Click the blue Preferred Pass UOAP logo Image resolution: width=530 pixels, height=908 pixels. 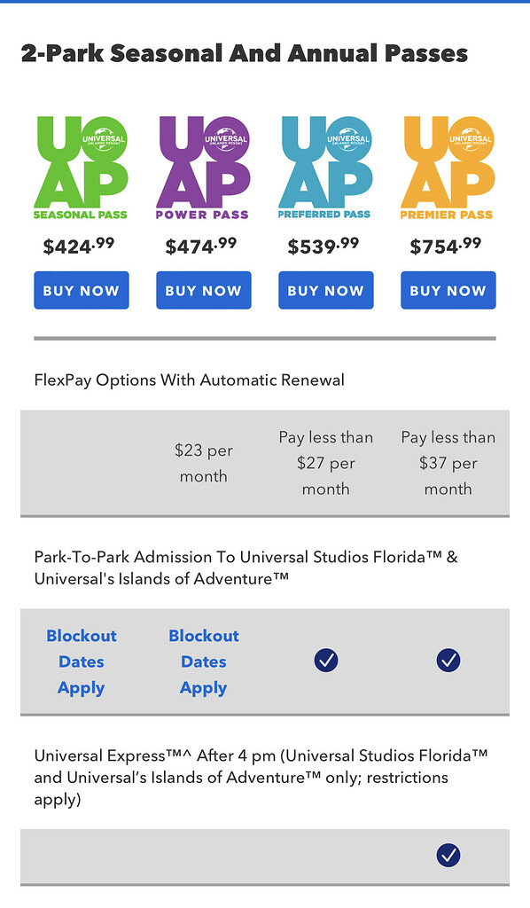click(325, 164)
